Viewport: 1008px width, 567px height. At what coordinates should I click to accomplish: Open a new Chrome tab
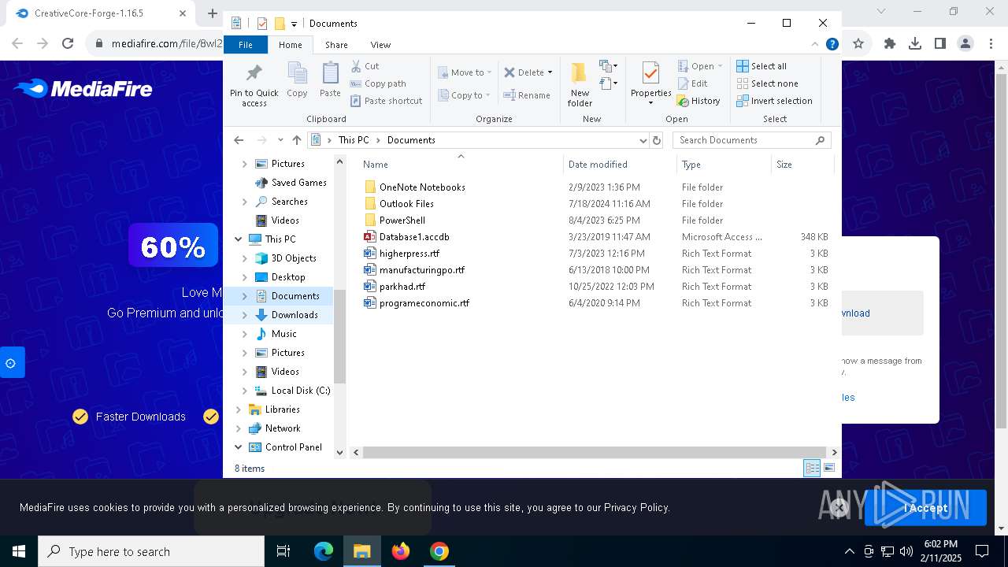tap(212, 13)
